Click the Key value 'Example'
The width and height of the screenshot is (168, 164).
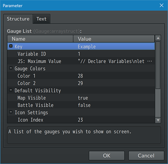pos(87,46)
